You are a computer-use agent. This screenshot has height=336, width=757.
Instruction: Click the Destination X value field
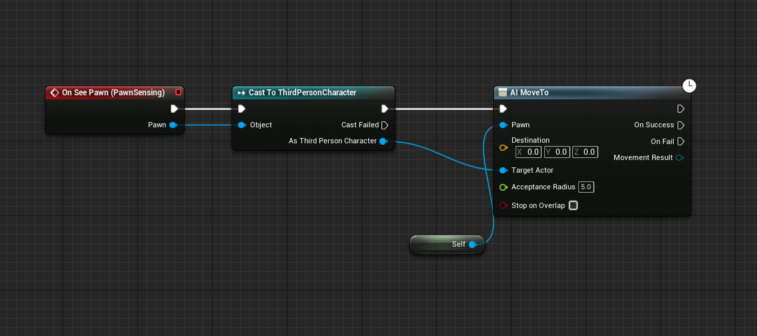[x=528, y=152]
